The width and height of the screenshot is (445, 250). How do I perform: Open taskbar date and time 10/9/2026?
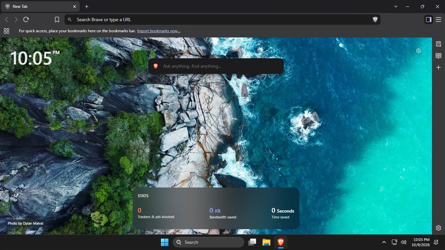pyautogui.click(x=420, y=242)
